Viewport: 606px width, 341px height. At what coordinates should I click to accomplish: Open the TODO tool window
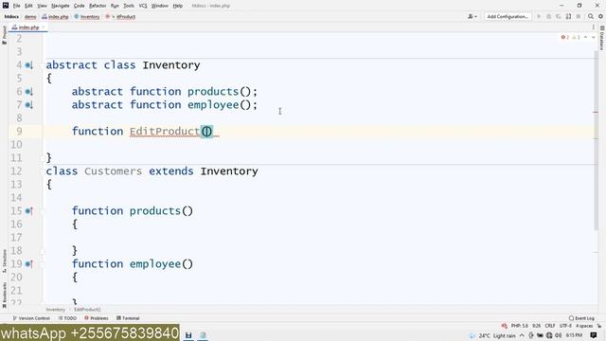pos(67,318)
